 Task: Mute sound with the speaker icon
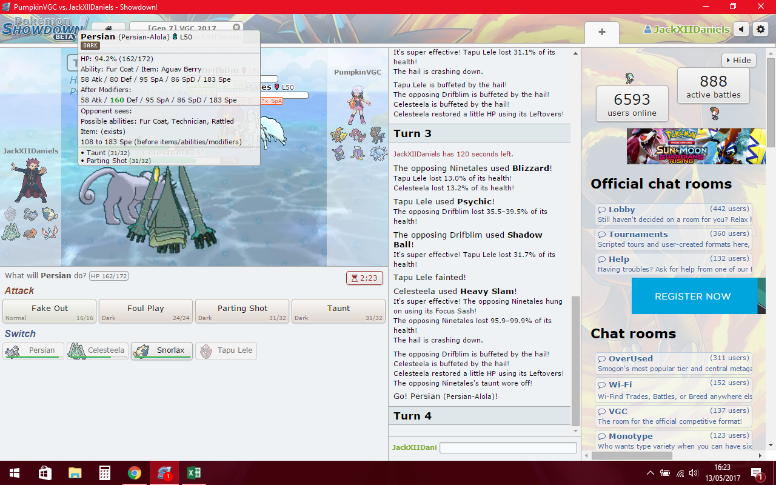[x=741, y=29]
